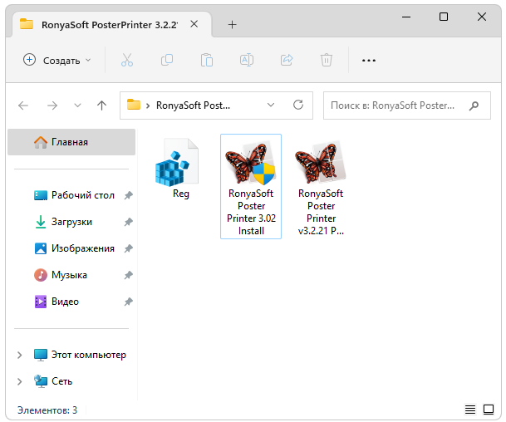This screenshot has width=506, height=422.
Task: Open Загрузки folder in sidebar
Action: (71, 222)
